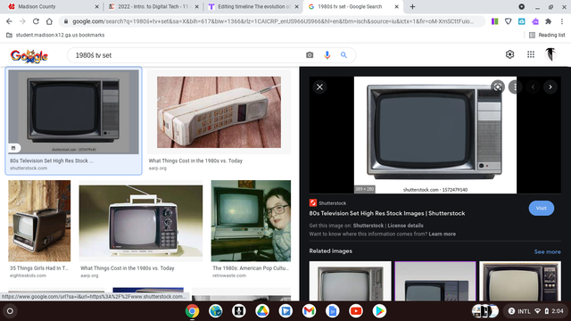Show next image in preview panel
Screen dimensions: 571x321
tap(550, 87)
